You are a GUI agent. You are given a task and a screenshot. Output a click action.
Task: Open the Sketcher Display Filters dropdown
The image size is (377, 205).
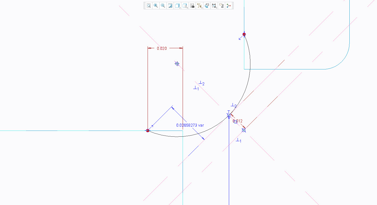click(x=214, y=6)
